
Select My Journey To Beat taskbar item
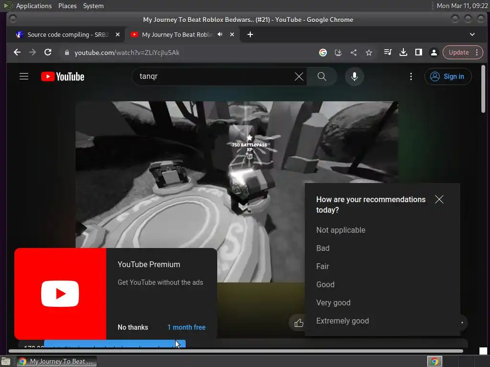[x=57, y=361]
